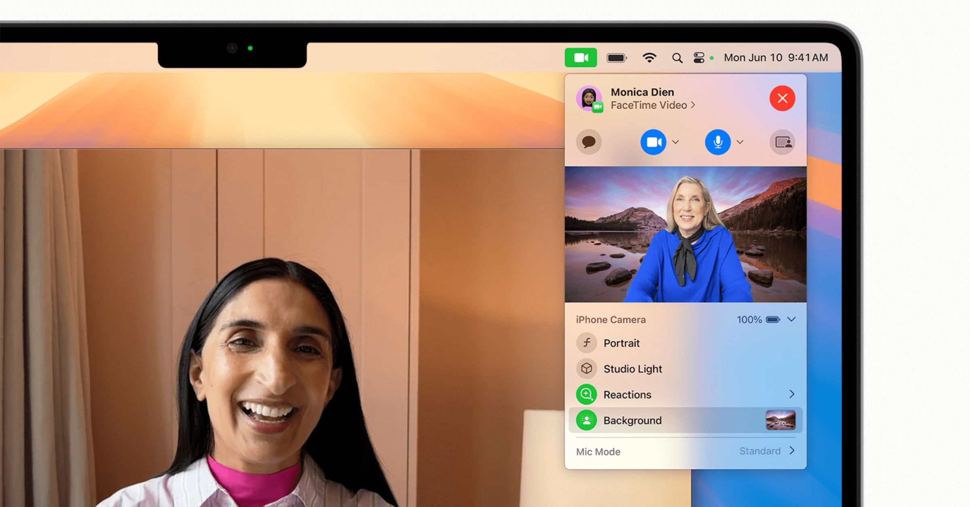Click the Reactions label text

(627, 395)
